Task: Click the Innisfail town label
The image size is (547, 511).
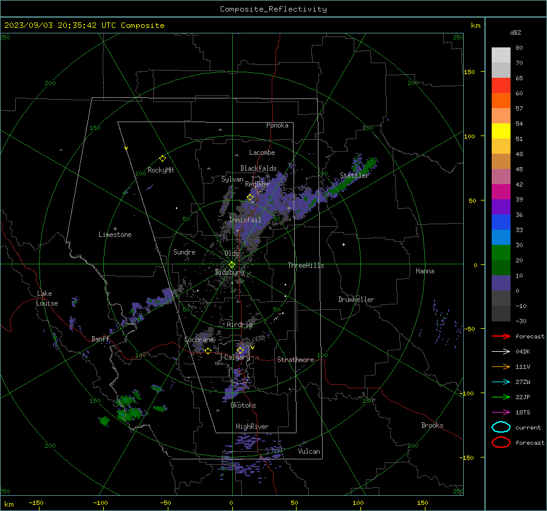Action: tap(245, 220)
